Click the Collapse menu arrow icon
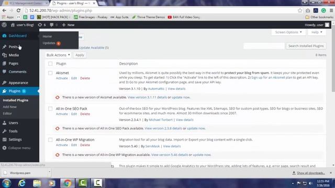 [x=4, y=148]
